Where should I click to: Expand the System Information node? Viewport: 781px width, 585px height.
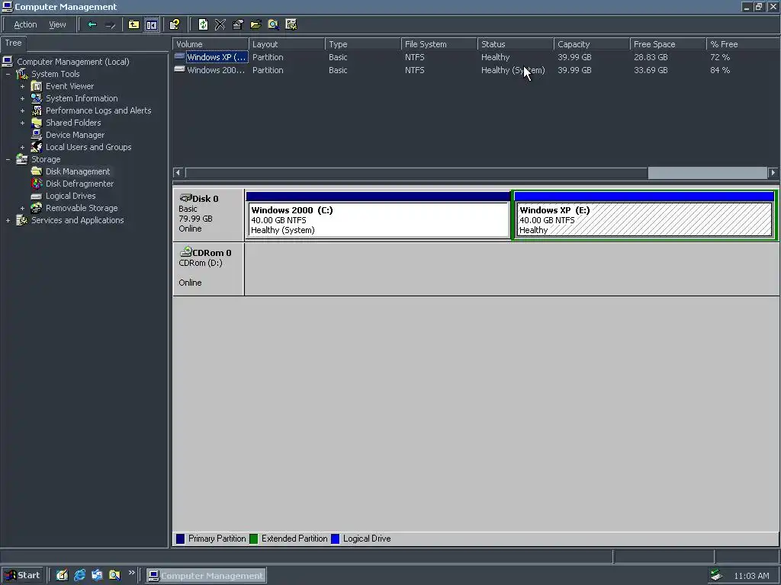click(x=22, y=98)
